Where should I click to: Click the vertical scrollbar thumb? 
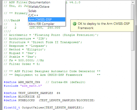(x=133, y=28)
